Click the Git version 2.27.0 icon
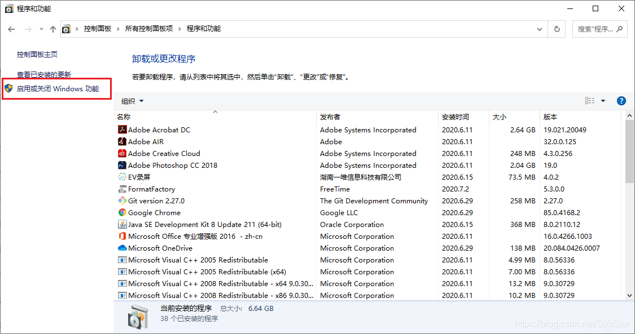The height and width of the screenshot is (334, 635). [x=122, y=201]
